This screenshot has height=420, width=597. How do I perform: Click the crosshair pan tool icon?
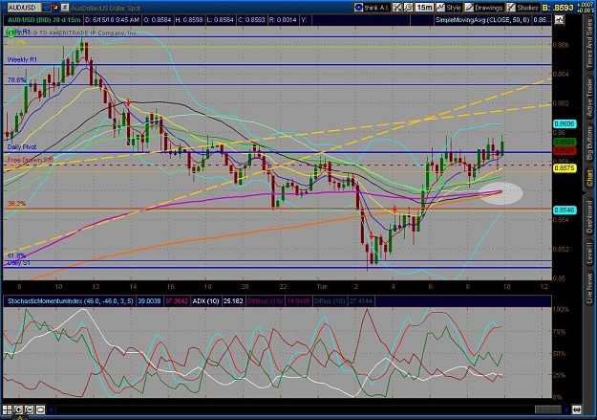pyautogui.click(x=397, y=8)
